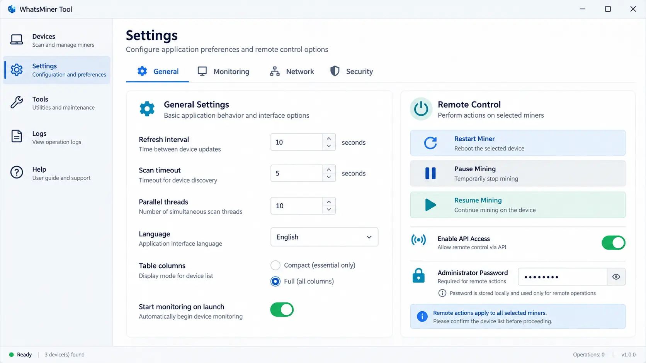Switch to the Network tab
This screenshot has height=363, width=646.
pyautogui.click(x=292, y=71)
